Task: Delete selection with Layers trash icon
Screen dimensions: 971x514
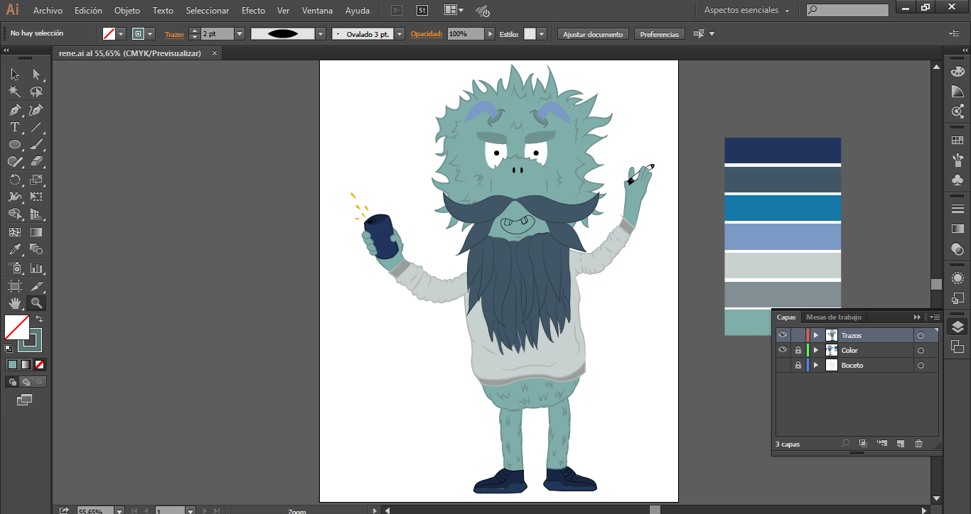Action: [918, 444]
